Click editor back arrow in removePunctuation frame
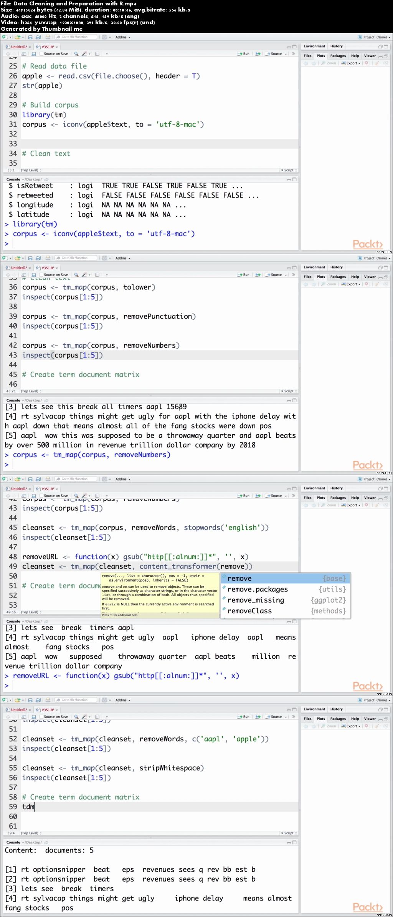This screenshot has height=917, width=393. pyautogui.click(x=8, y=275)
